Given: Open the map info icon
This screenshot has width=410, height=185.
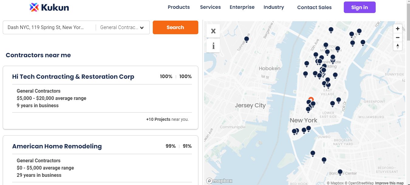Looking at the screenshot, I should (x=213, y=46).
